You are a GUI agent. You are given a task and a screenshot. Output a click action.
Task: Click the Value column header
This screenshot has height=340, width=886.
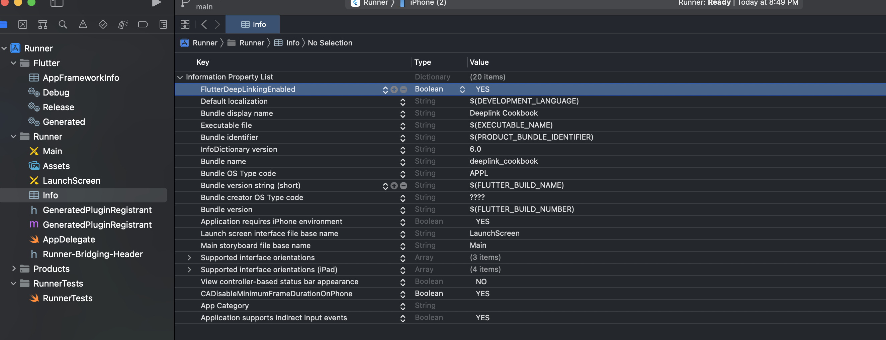[479, 62]
